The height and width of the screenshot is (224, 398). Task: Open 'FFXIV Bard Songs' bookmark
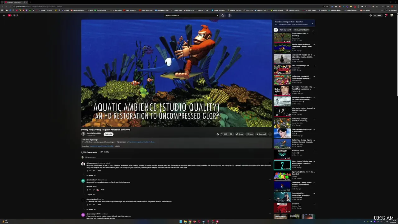pos(102,10)
